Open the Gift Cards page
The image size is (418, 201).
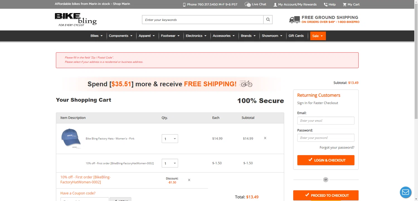296,36
